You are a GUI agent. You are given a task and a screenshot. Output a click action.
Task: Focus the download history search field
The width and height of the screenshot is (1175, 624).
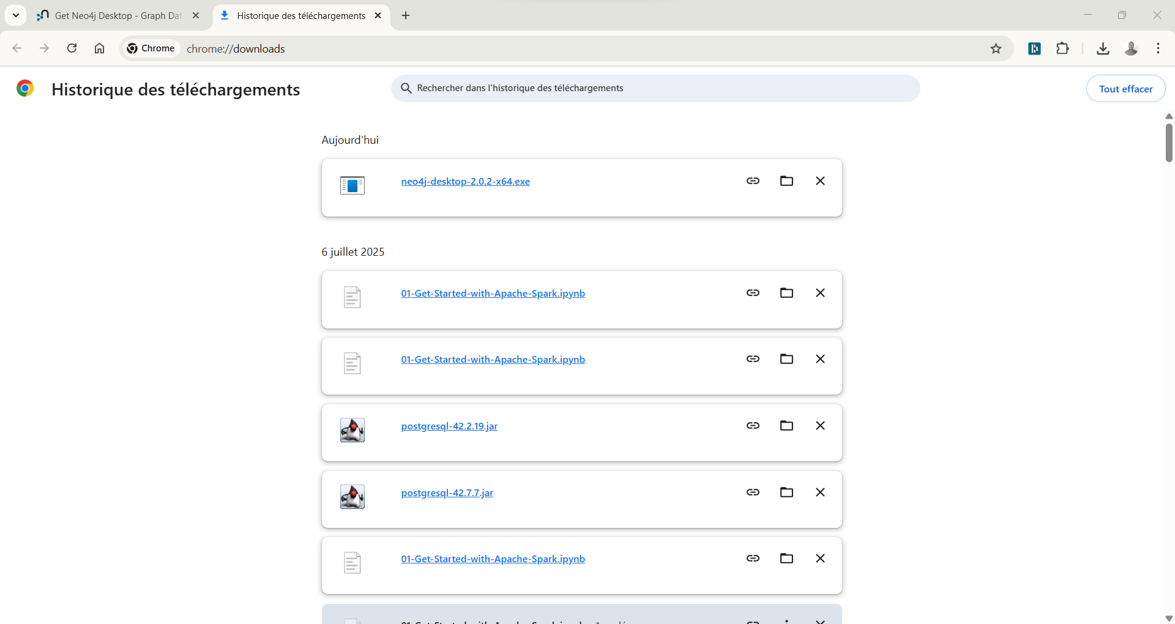pos(655,88)
